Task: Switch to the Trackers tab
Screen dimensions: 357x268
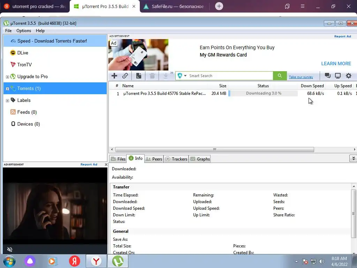Action: pyautogui.click(x=176, y=159)
